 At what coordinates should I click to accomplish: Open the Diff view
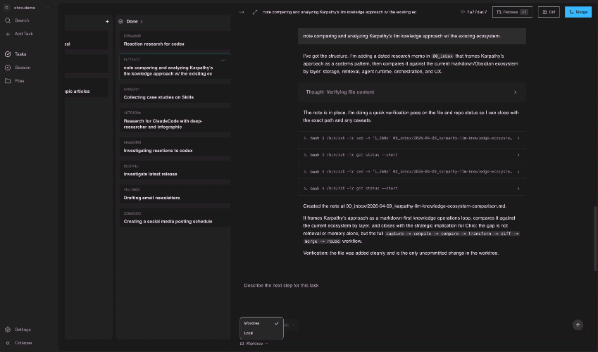click(549, 12)
